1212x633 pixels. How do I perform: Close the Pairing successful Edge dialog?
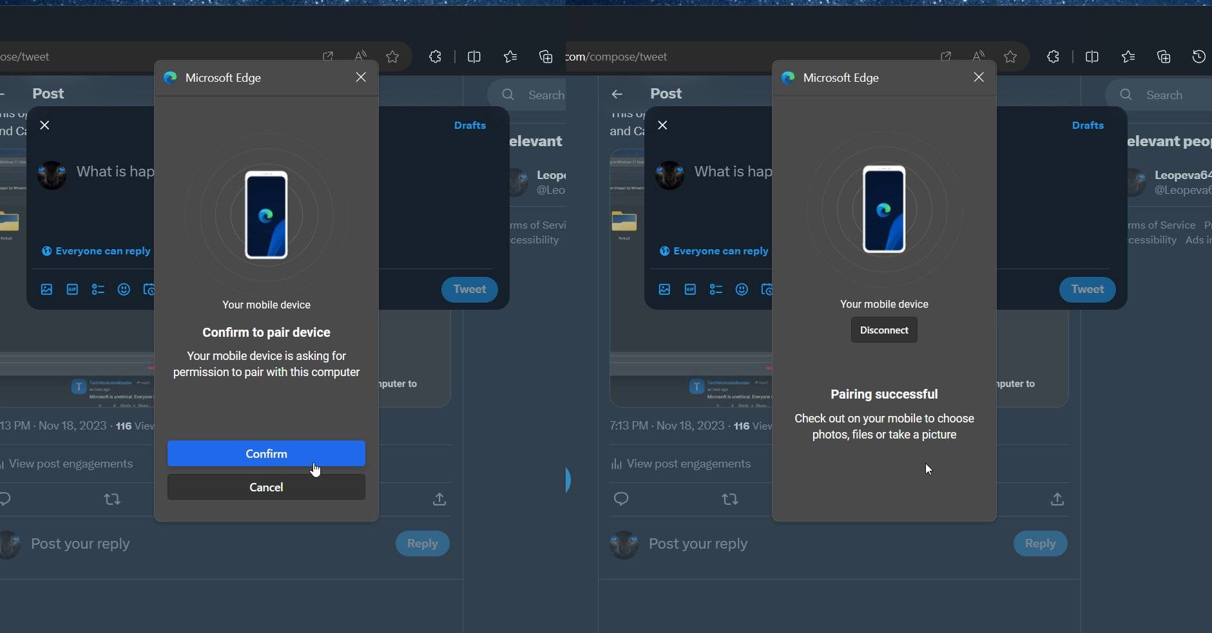point(979,77)
